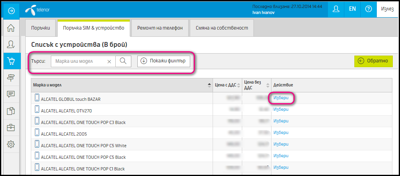This screenshot has height=176, width=400.
Task: Choose Избери for ALCATEL ALCATEL 2005
Action: [x=281, y=132]
